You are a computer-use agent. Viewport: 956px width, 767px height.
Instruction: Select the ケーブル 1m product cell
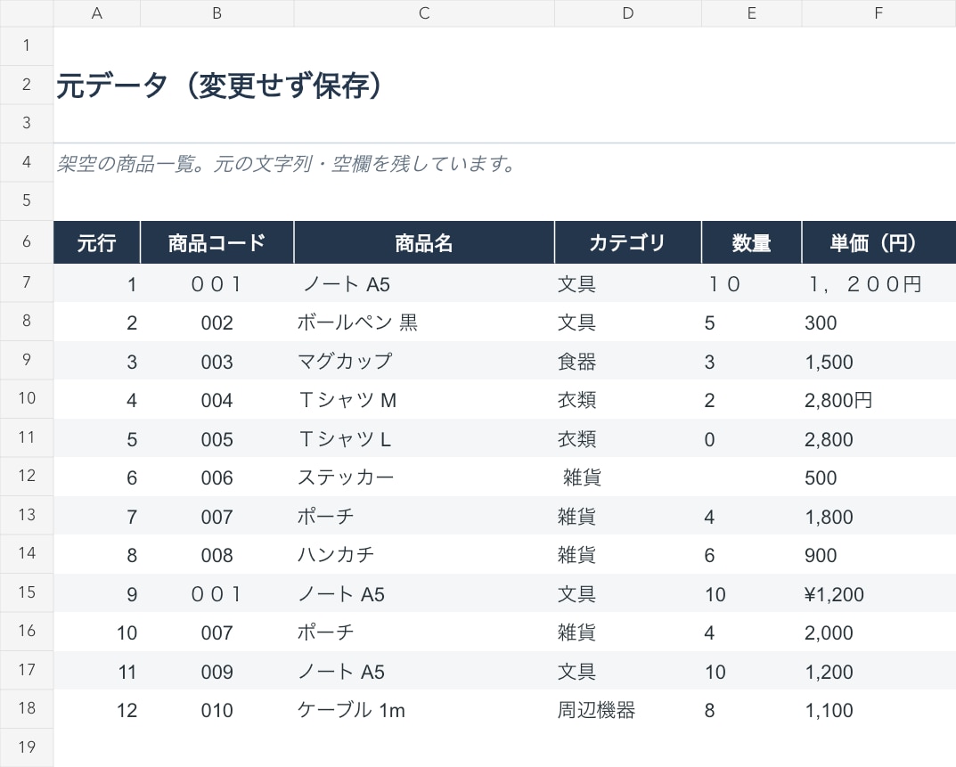pos(424,710)
